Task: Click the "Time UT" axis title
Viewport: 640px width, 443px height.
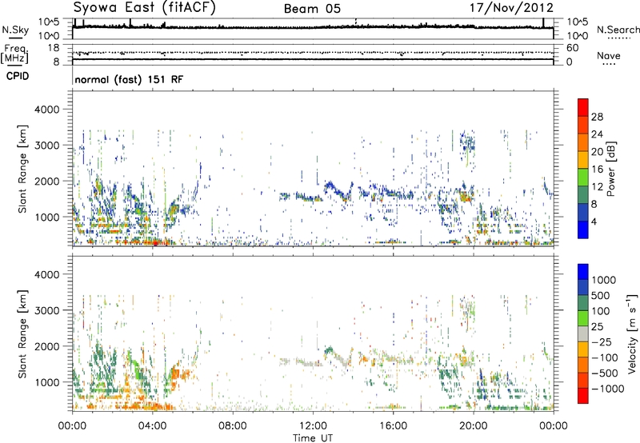Action: pyautogui.click(x=313, y=437)
